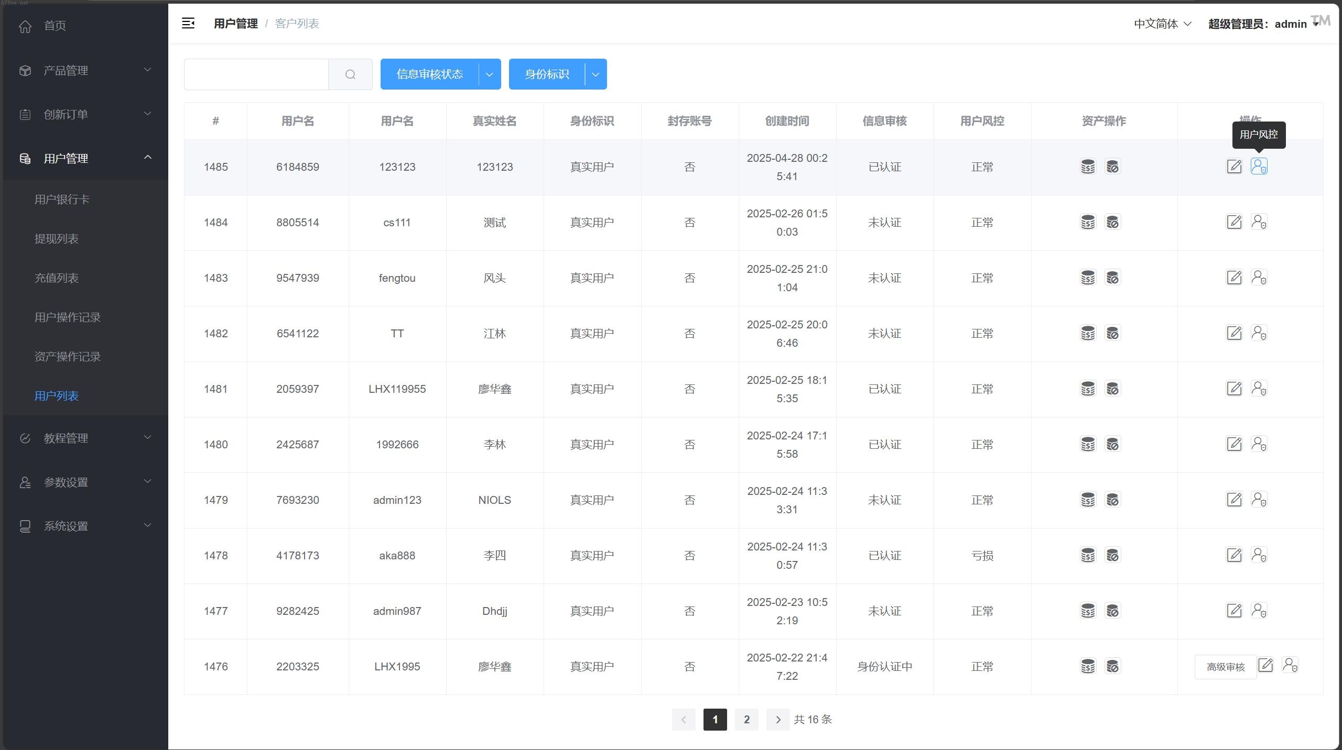Open the edit icon for user 1485
Image resolution: width=1342 pixels, height=750 pixels.
click(1234, 167)
